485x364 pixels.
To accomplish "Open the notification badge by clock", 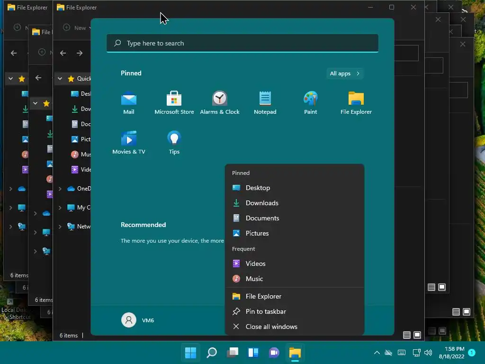I will point(472,353).
